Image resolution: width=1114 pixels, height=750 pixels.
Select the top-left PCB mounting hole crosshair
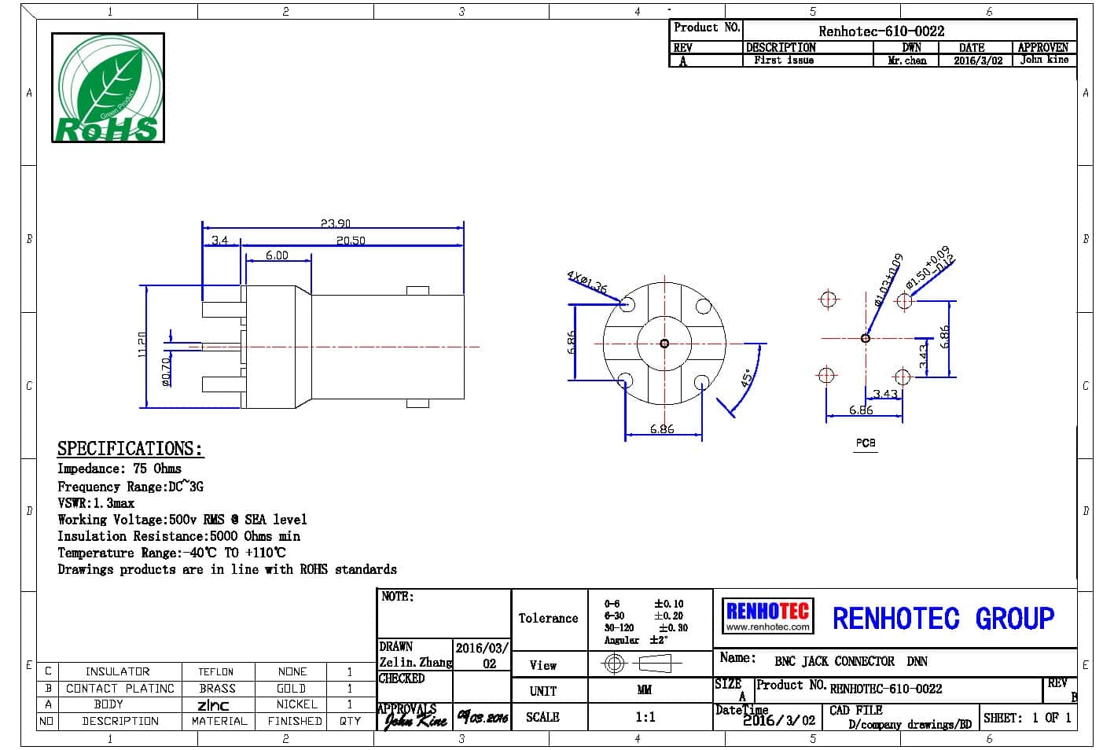pos(828,300)
